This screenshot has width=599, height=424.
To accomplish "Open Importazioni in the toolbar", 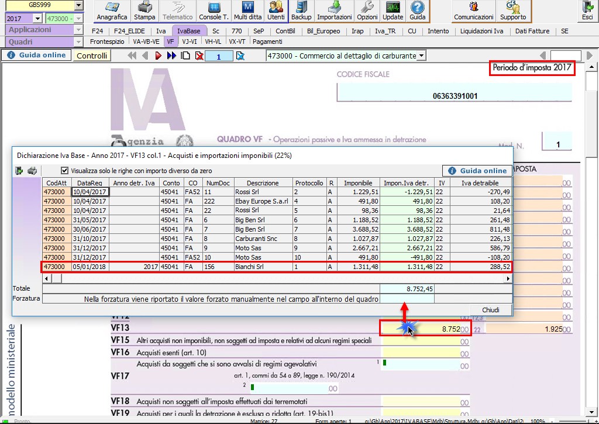I will [x=335, y=11].
